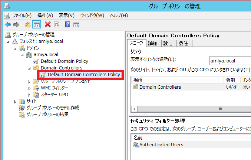Image resolution: width=251 pixels, height=160 pixels.
Task: Select the Domain Controllers row in links list
Action: [191, 87]
